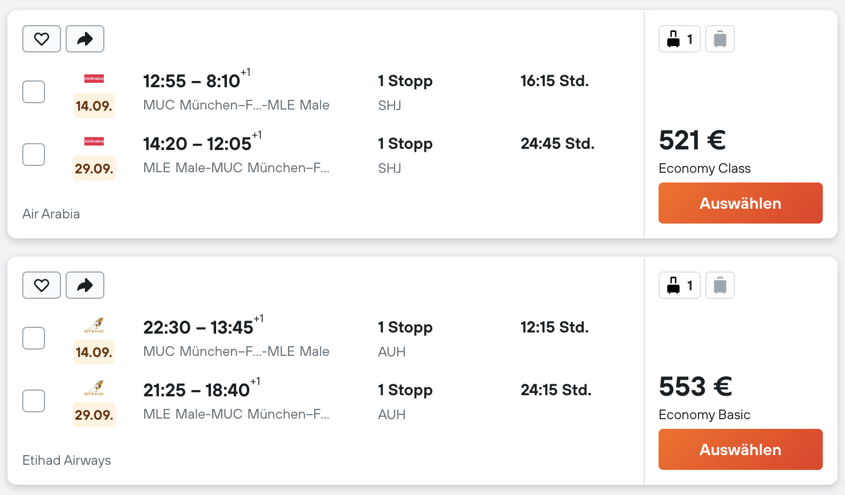
Task: Click the Etihad logo on the 29.09. return flight
Action: tap(94, 388)
